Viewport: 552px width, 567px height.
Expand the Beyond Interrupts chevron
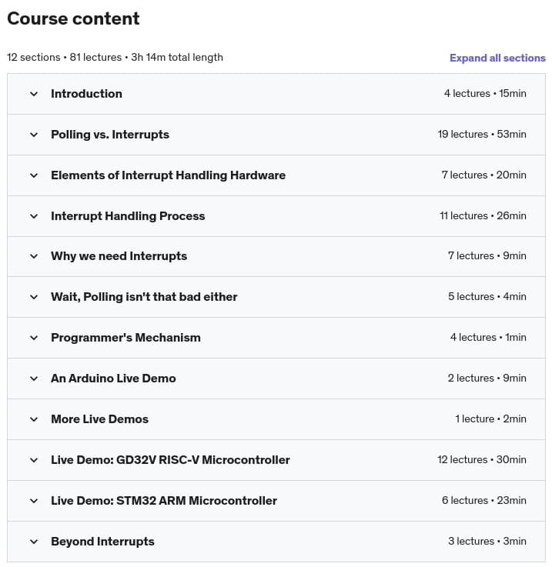coord(34,542)
